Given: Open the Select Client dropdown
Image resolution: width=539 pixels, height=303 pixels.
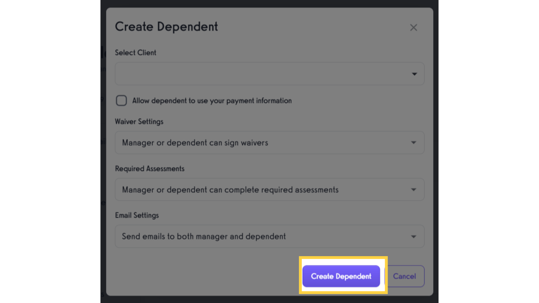Looking at the screenshot, I should [269, 74].
